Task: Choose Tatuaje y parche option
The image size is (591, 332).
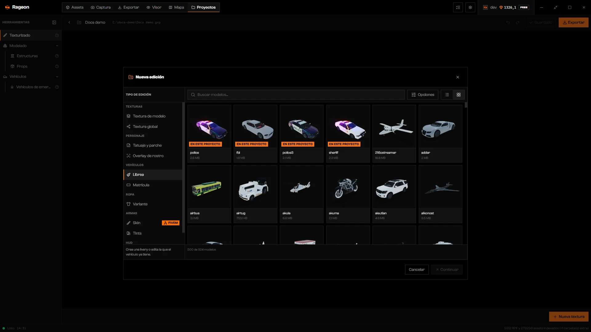Action: pos(153,145)
